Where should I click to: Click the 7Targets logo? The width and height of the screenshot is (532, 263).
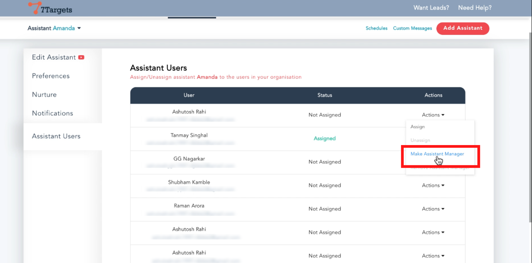[50, 8]
